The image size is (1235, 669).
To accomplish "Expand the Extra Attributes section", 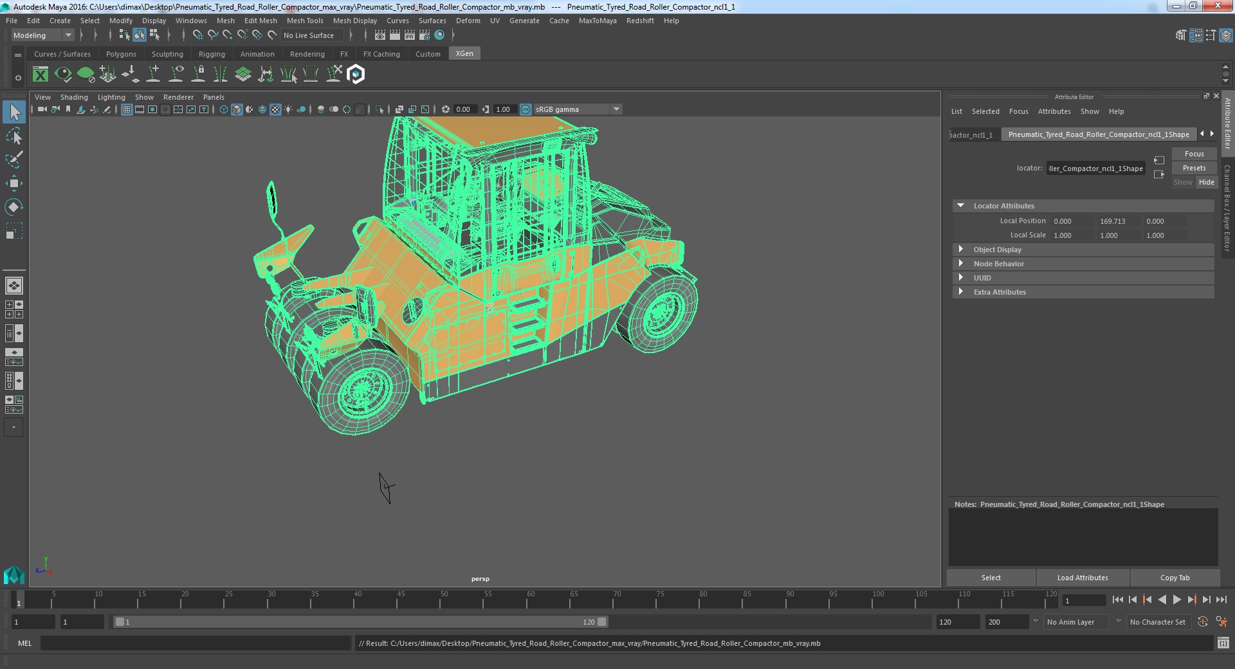I will (x=960, y=292).
